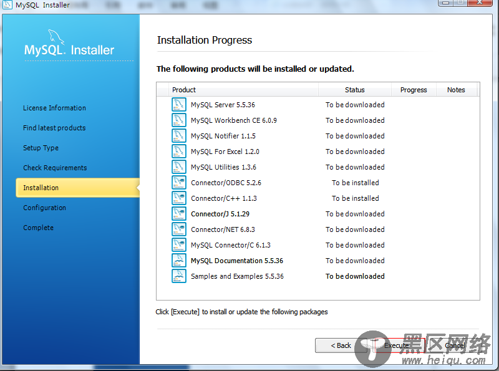Click 'To be downloaded' status for Connector/J

(x=355, y=214)
